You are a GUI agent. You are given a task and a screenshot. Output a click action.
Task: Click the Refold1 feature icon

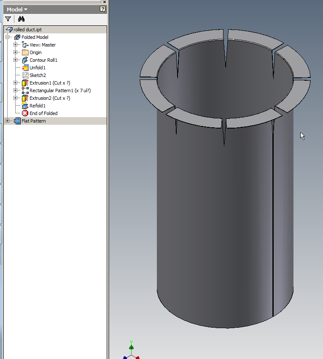pyautogui.click(x=25, y=106)
